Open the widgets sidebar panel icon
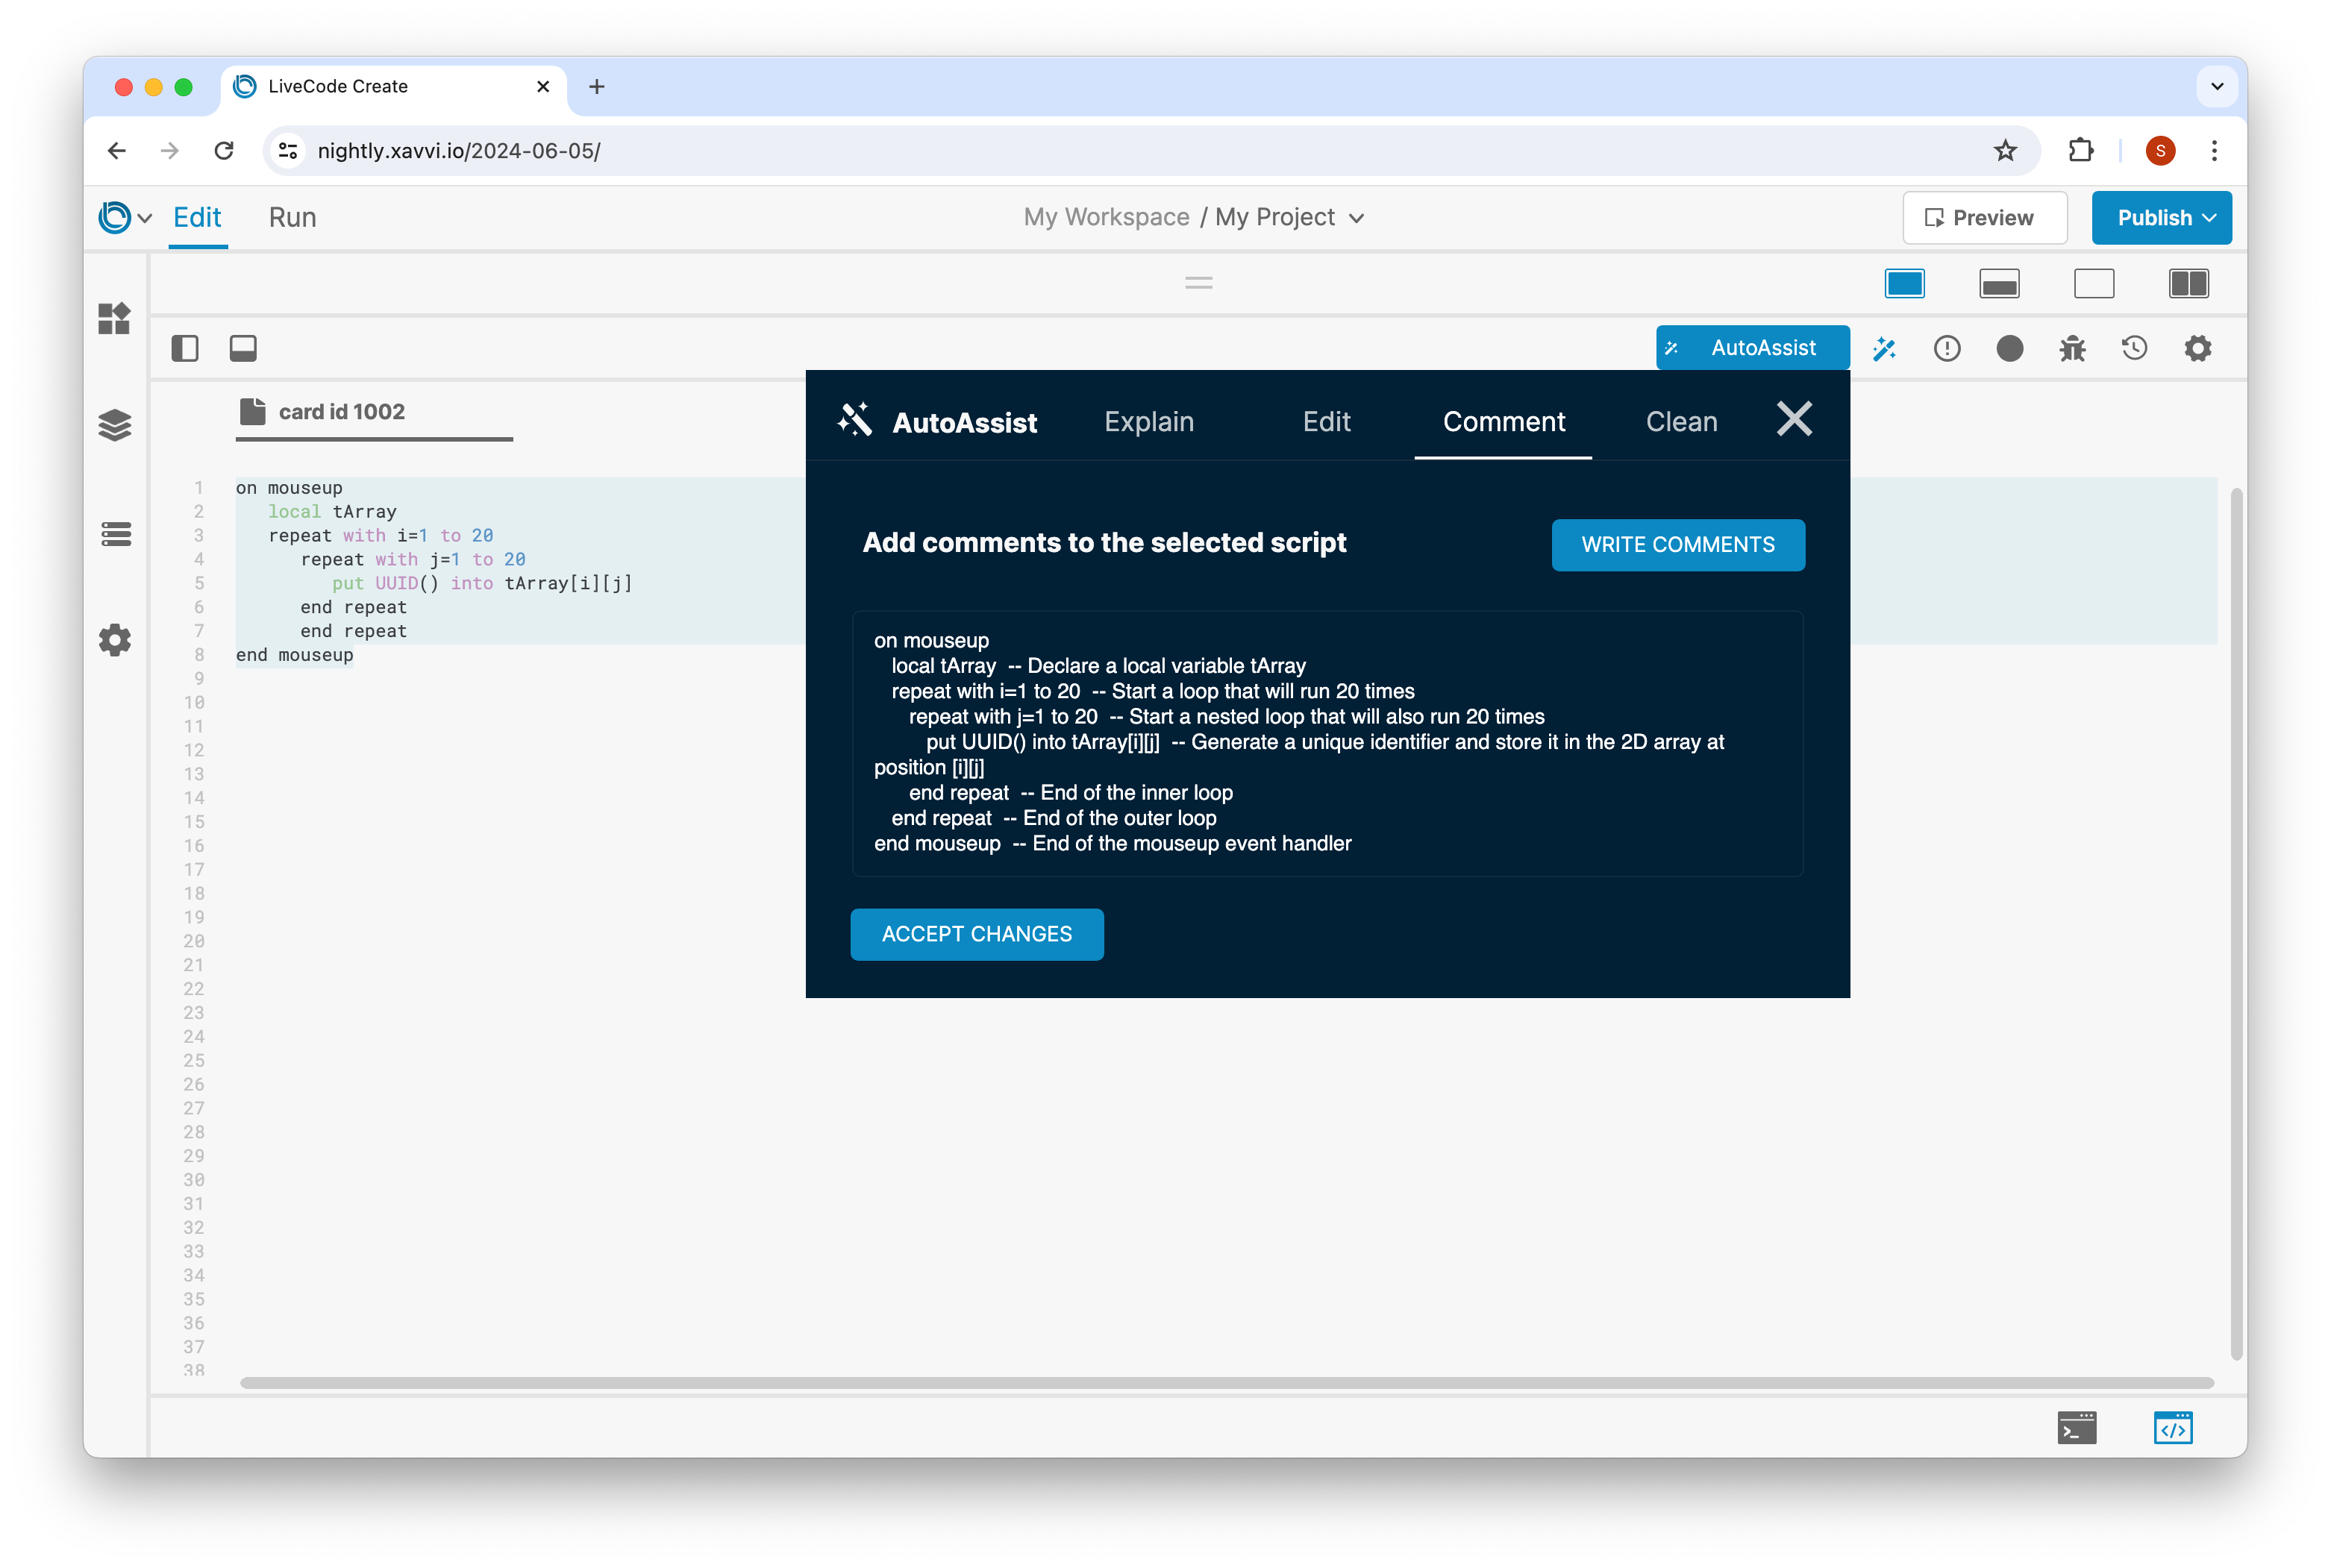This screenshot has height=1568, width=2331. pyautogui.click(x=115, y=318)
